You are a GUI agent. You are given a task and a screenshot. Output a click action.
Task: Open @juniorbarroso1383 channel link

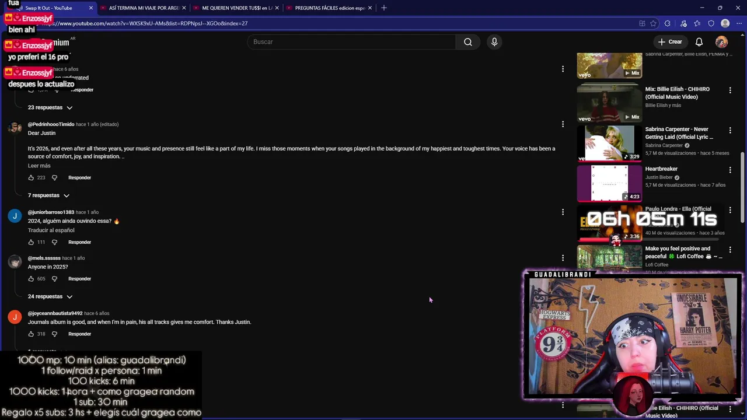click(x=51, y=212)
